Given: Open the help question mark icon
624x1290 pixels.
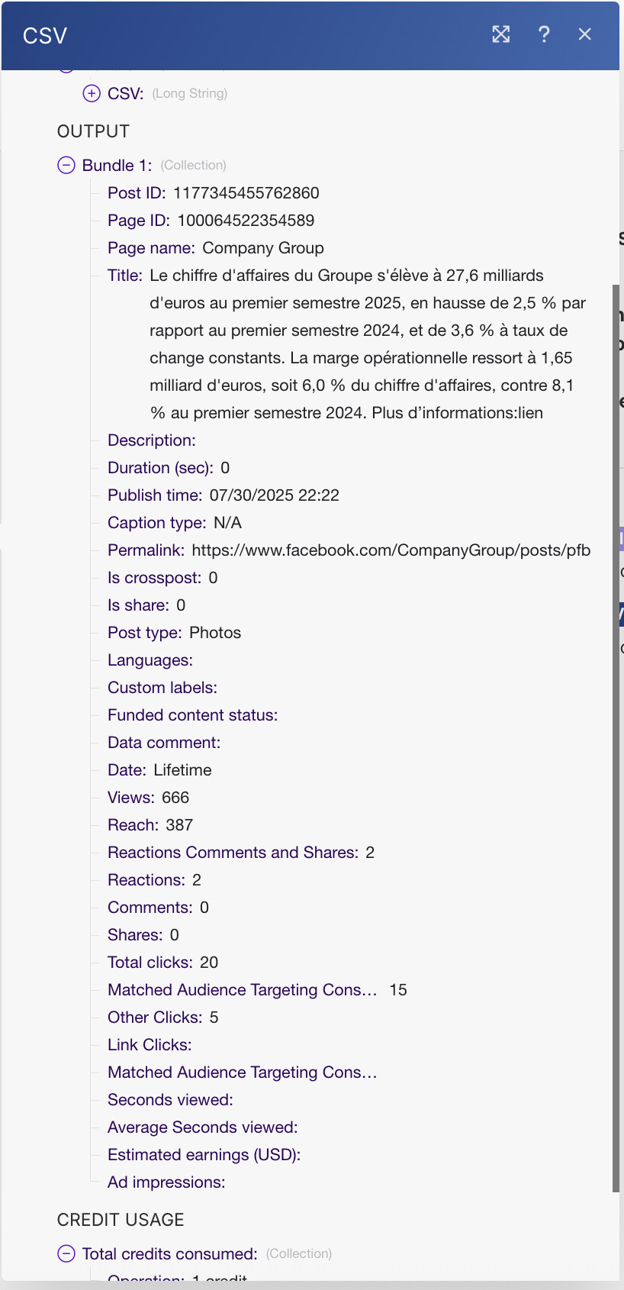Looking at the screenshot, I should coord(544,34).
